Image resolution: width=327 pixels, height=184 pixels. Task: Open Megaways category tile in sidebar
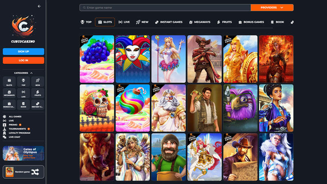(9, 93)
